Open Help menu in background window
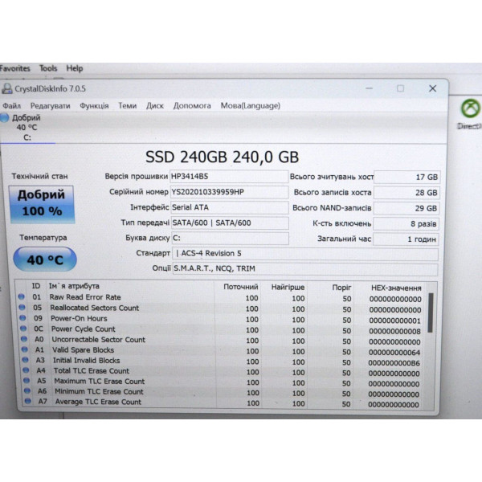 tap(75, 68)
